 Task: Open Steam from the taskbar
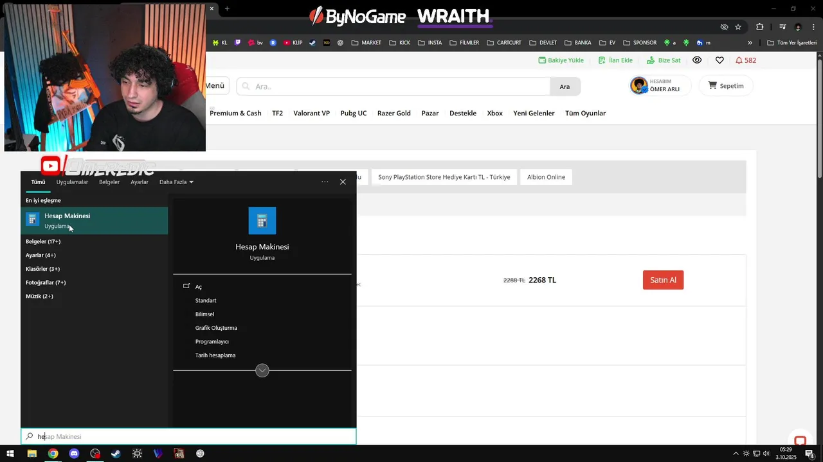click(116, 454)
